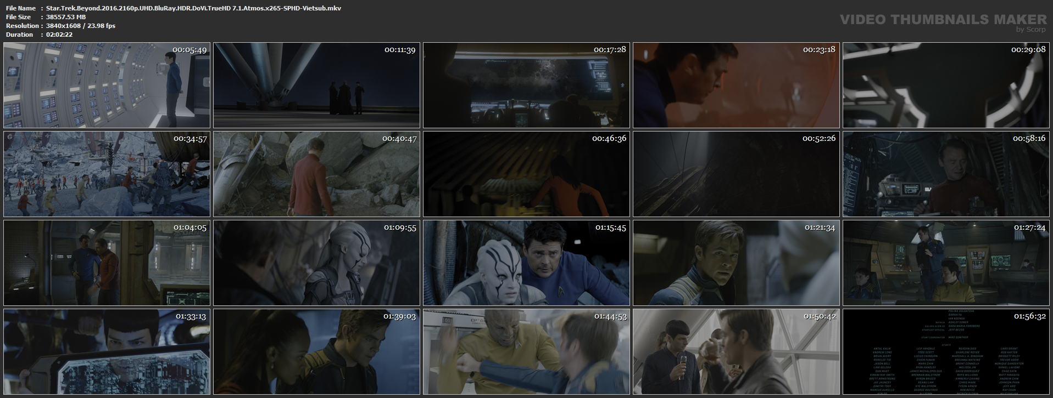Pick the 01:15:45 video frame

[527, 263]
